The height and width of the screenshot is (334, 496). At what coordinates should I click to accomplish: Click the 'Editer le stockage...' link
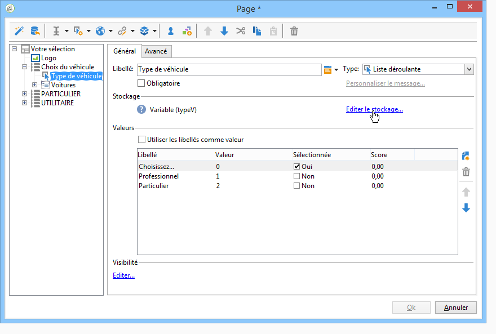tap(374, 110)
